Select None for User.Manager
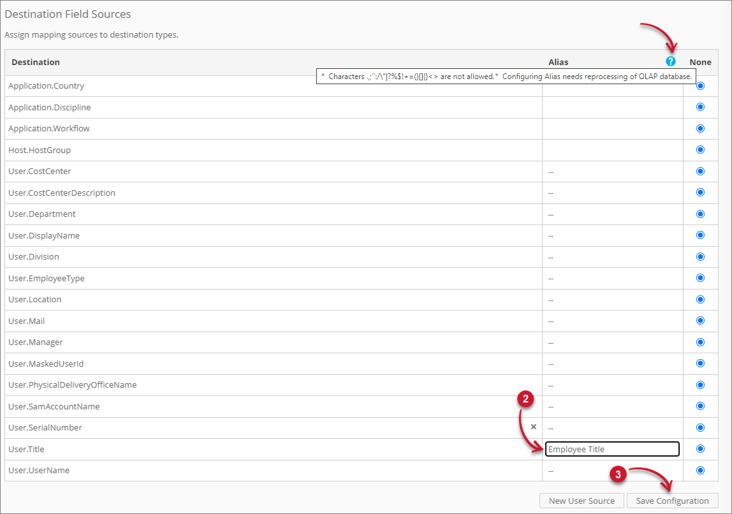This screenshot has width=732, height=514. pos(700,342)
